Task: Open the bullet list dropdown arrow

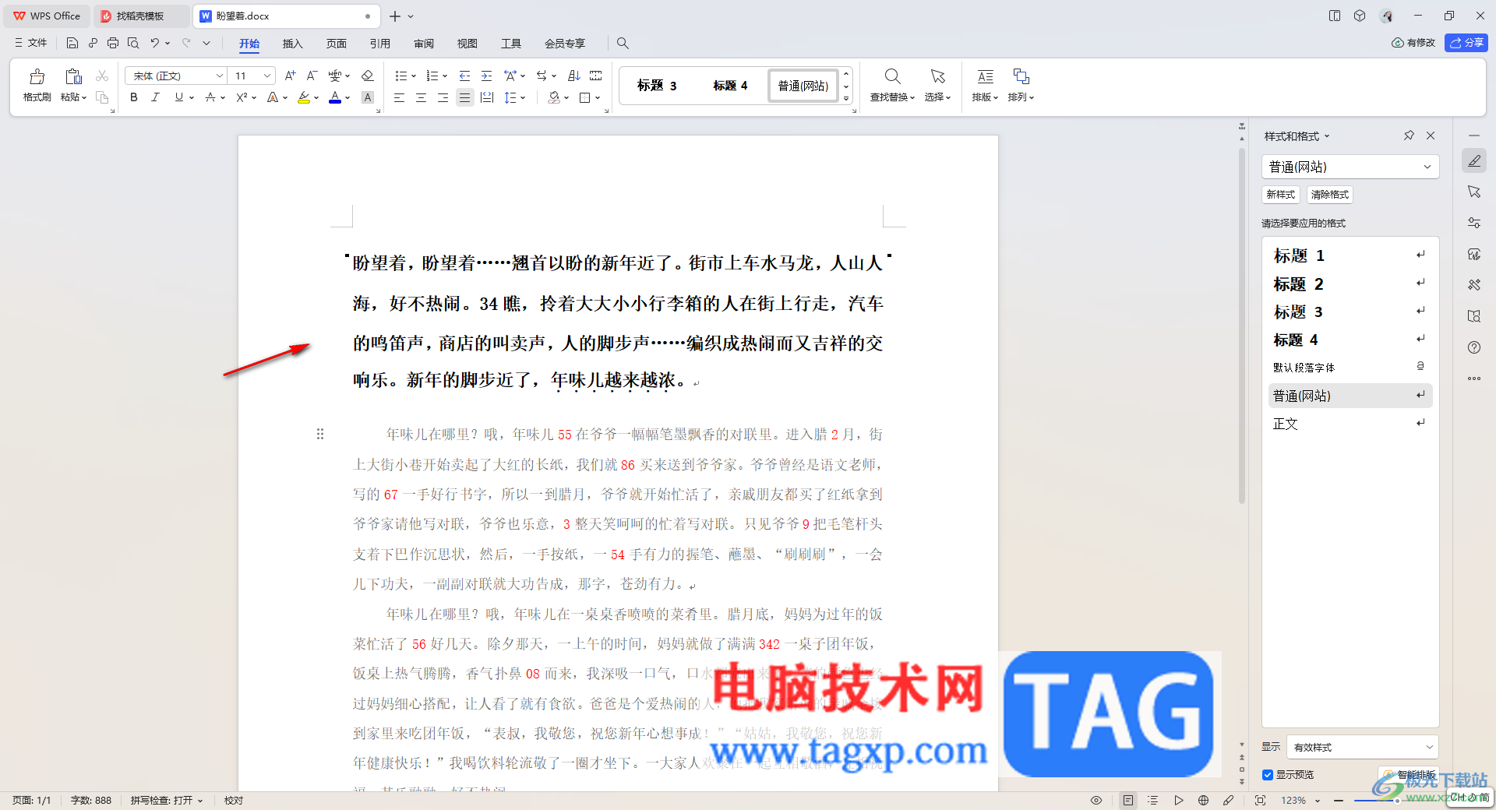Action: tap(414, 76)
